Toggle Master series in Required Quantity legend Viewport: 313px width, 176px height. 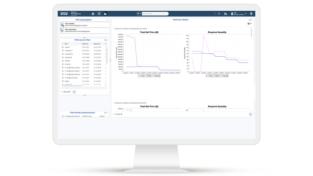pos(217,76)
